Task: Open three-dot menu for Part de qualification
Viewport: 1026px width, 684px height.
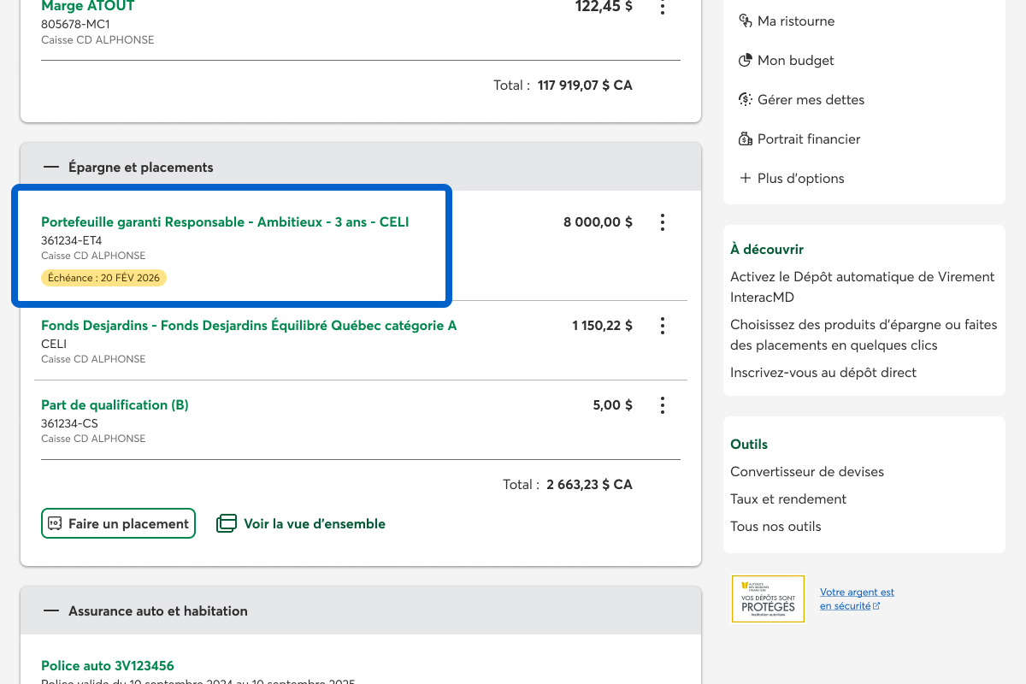Action: 662,405
